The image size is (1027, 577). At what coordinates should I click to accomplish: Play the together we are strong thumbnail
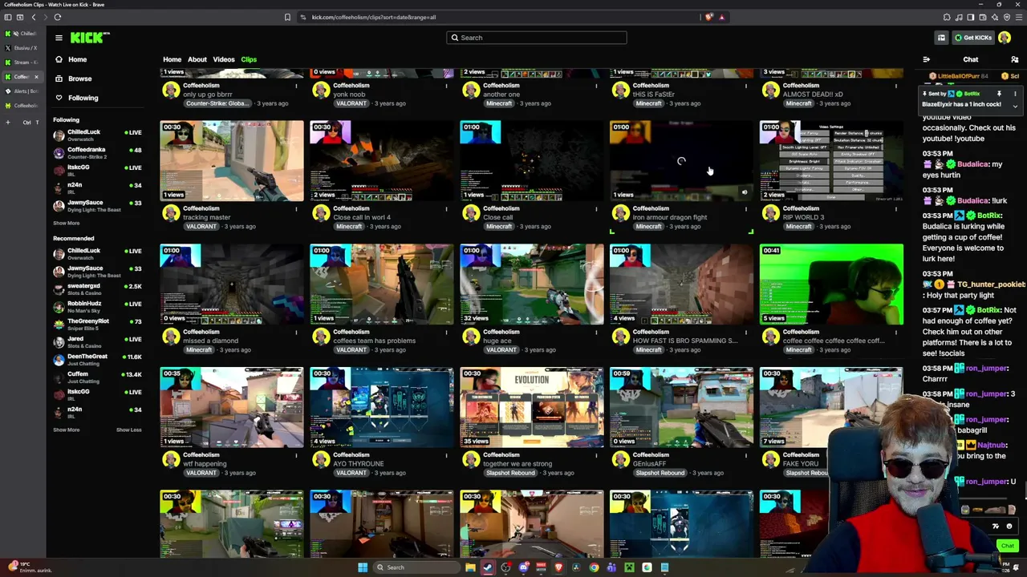pyautogui.click(x=532, y=407)
